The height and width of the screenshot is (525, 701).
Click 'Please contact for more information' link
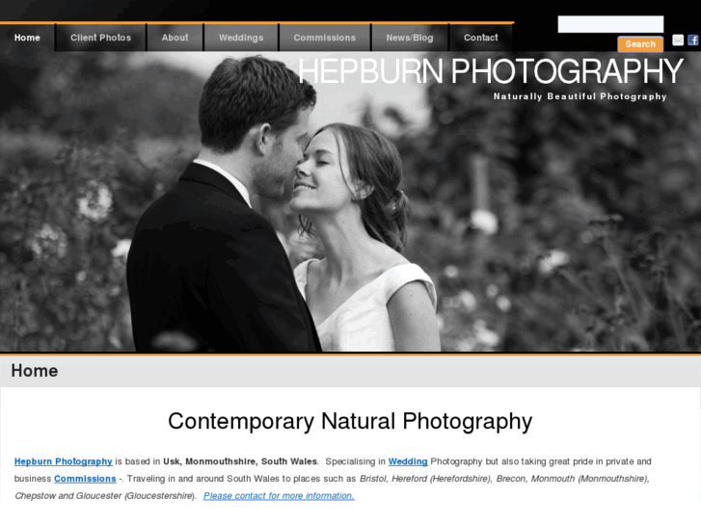pos(279,495)
